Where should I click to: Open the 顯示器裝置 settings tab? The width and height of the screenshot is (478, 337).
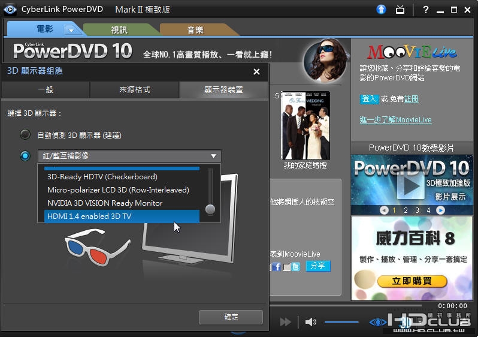click(224, 90)
